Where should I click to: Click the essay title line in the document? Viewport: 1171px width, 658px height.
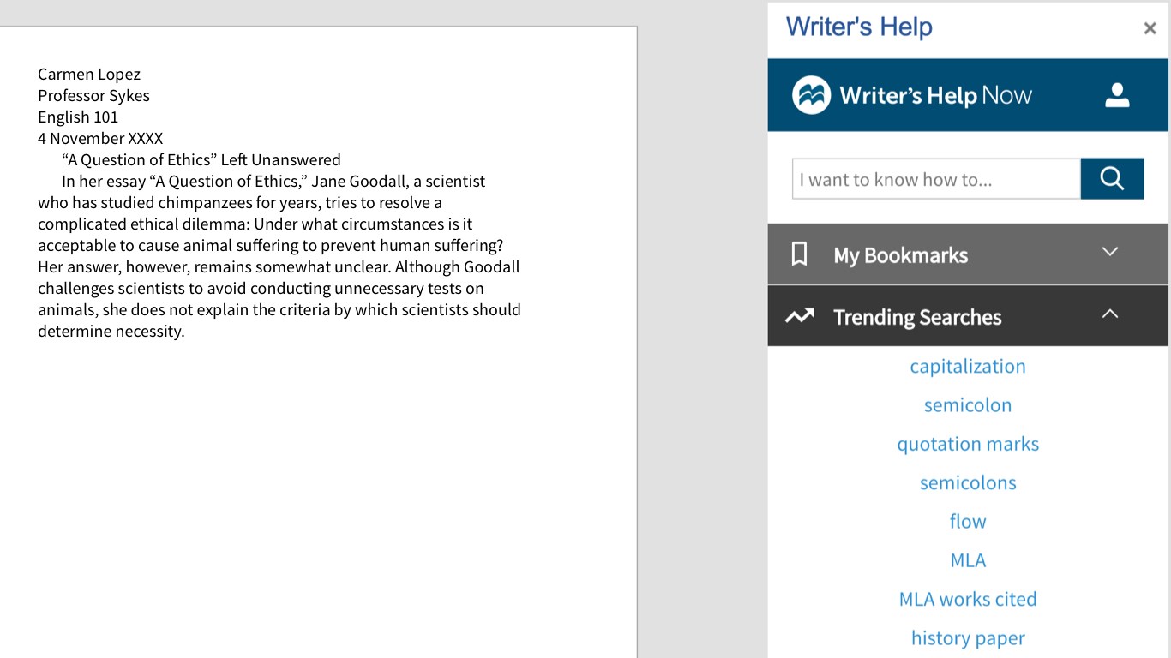(201, 159)
